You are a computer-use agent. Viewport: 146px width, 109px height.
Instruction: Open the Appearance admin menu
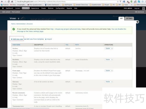coord(35,8)
